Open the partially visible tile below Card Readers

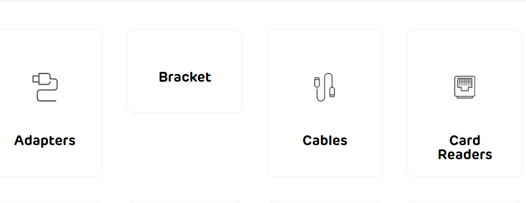[465, 202]
